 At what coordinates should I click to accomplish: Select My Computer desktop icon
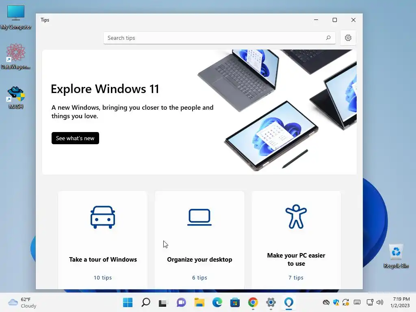[16, 17]
